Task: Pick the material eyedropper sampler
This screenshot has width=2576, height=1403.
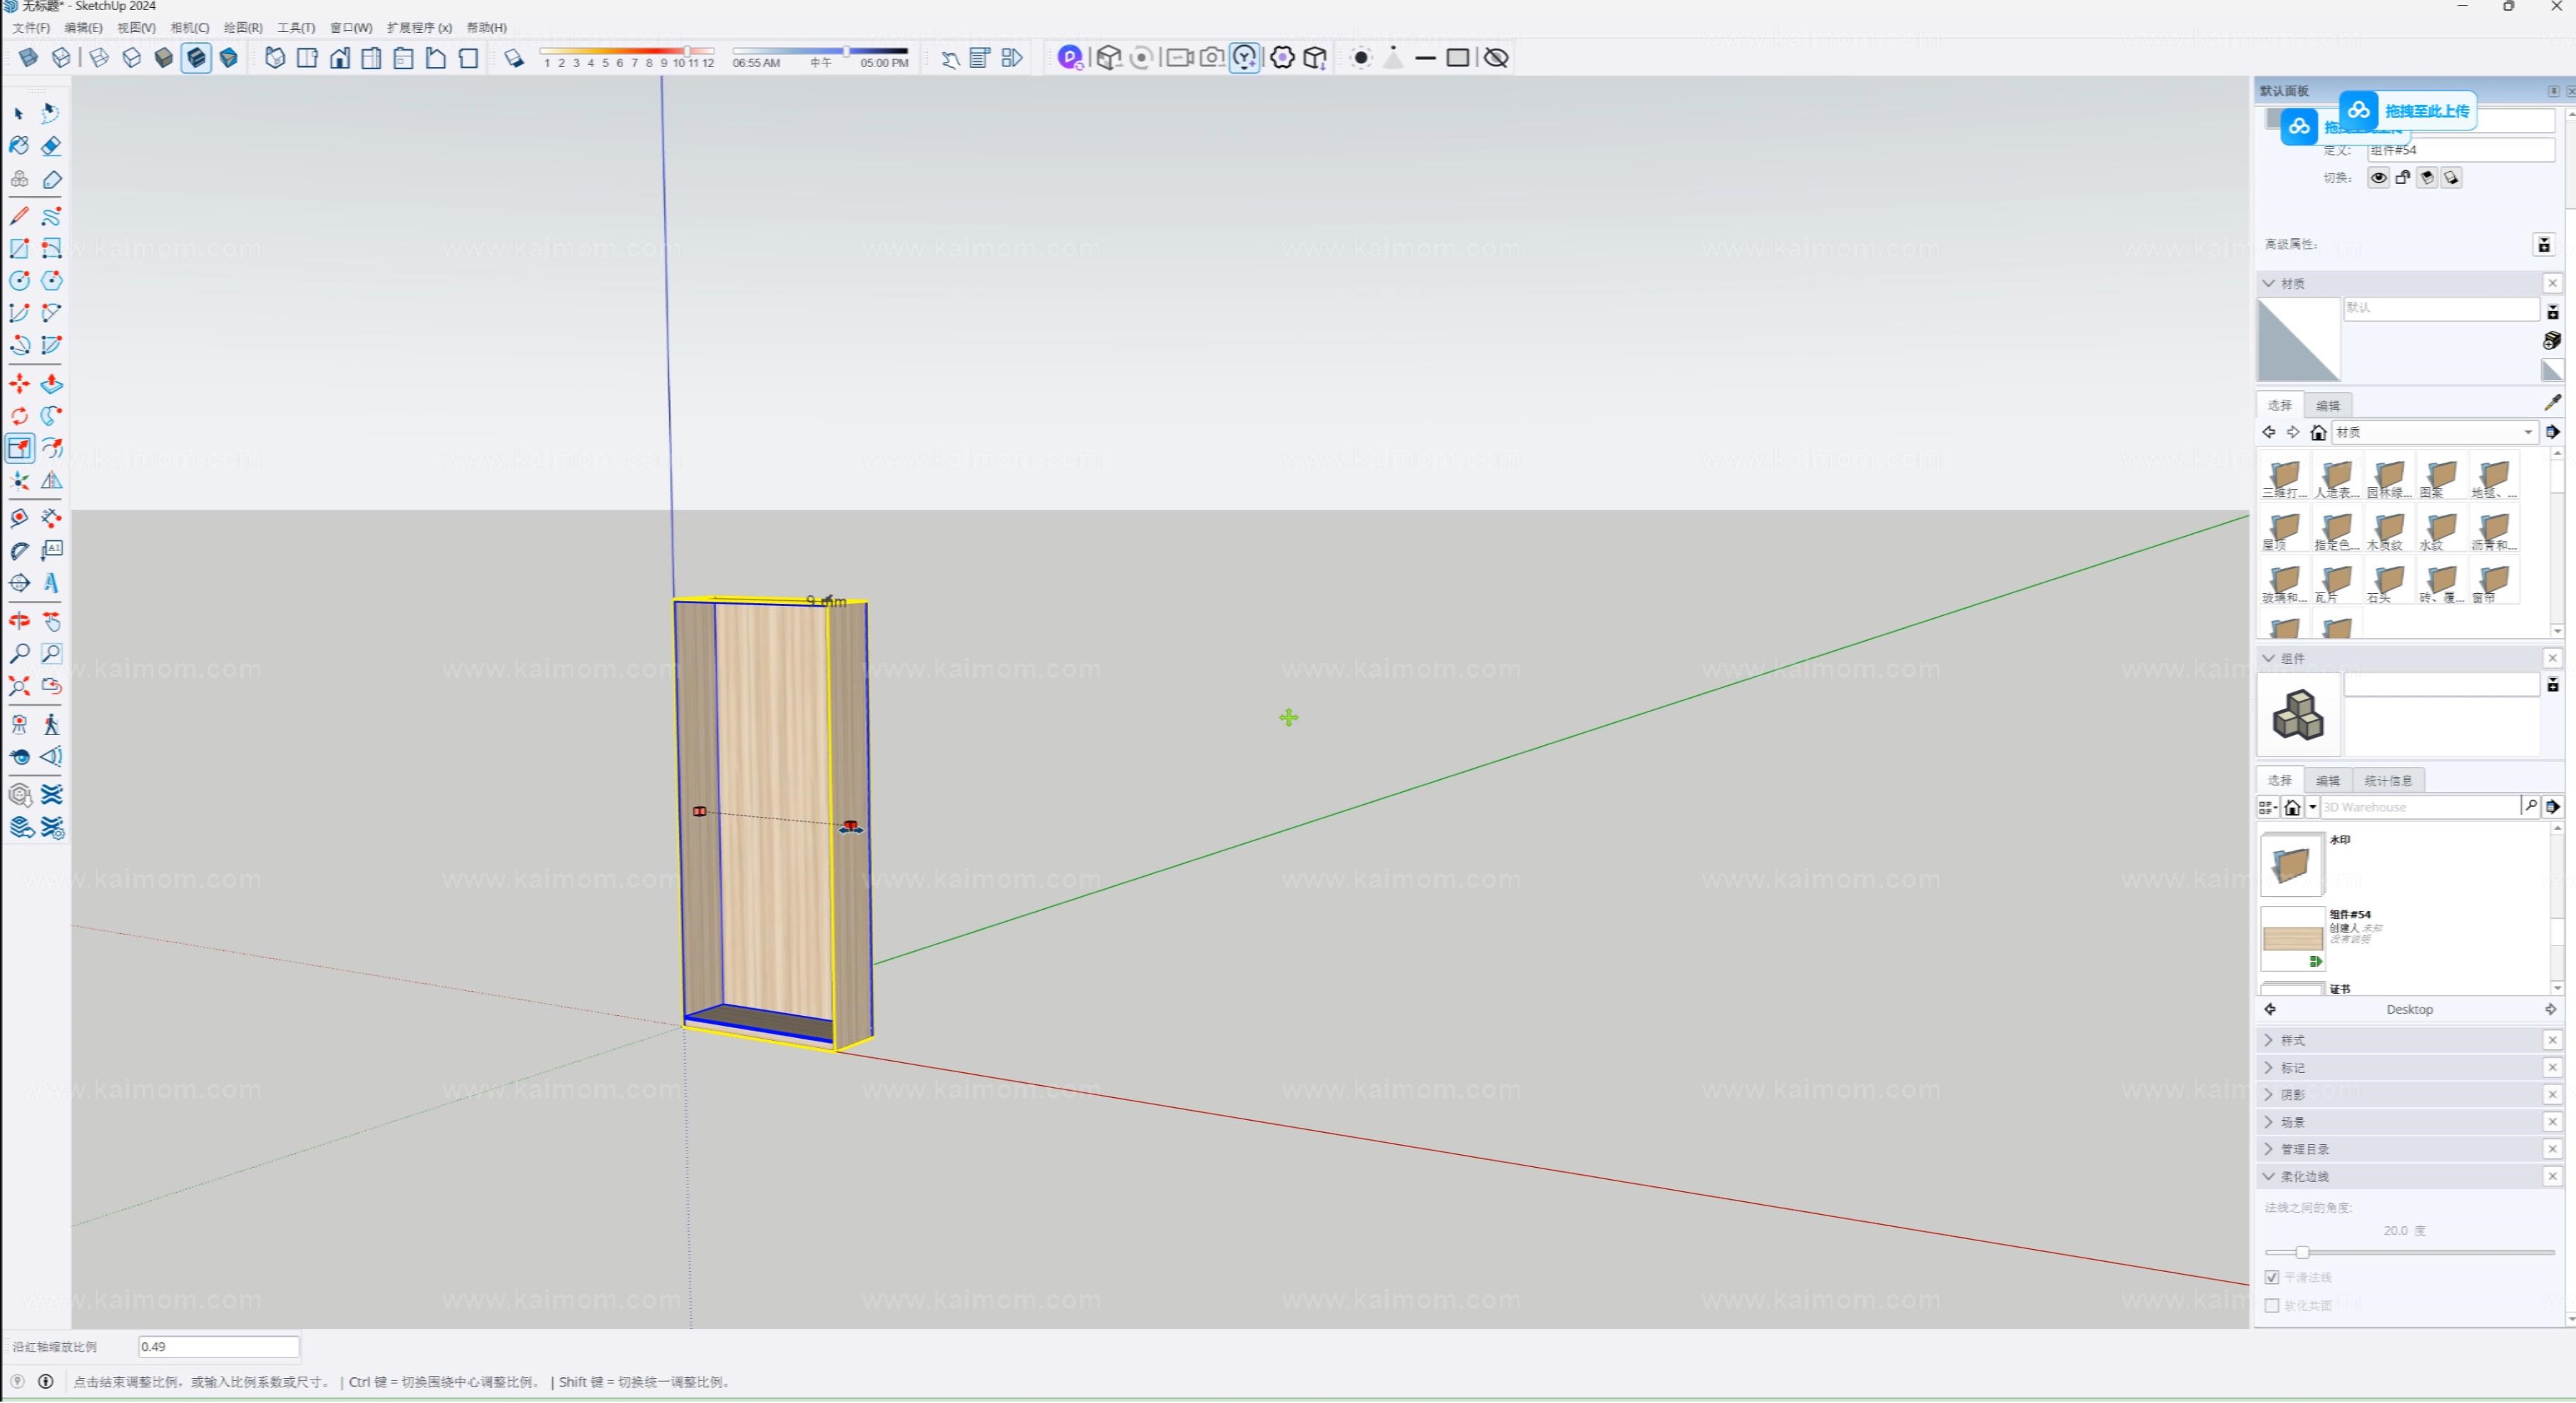Action: (2552, 403)
